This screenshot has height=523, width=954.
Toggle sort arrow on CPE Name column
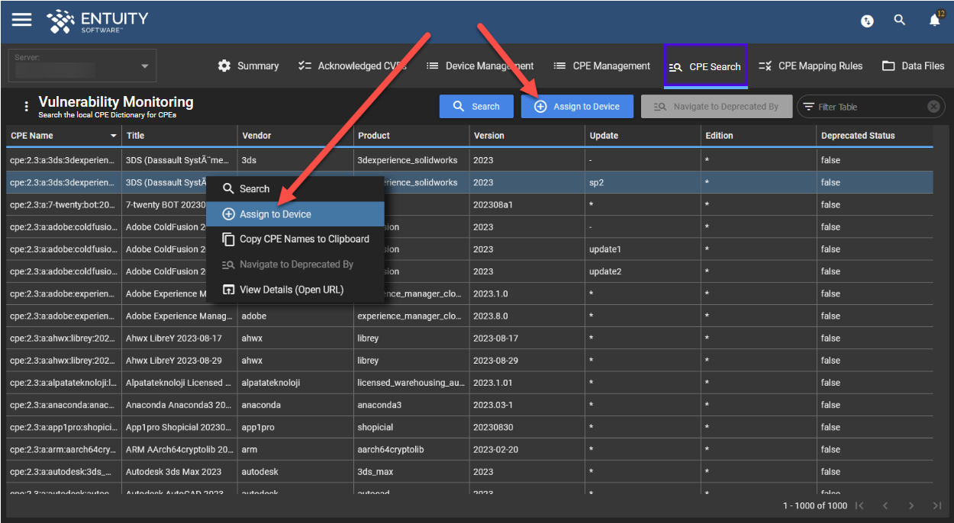tap(114, 136)
